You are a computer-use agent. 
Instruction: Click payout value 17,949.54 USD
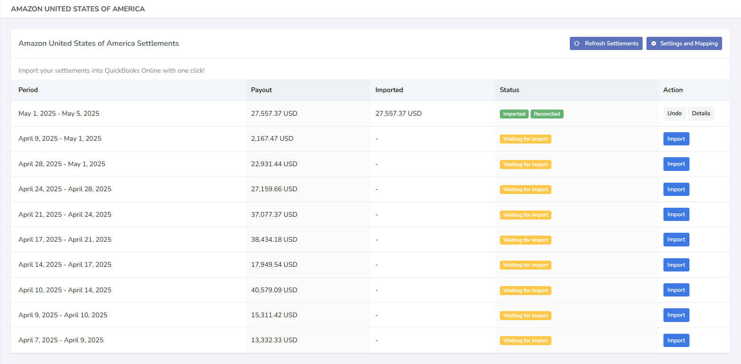pyautogui.click(x=274, y=264)
